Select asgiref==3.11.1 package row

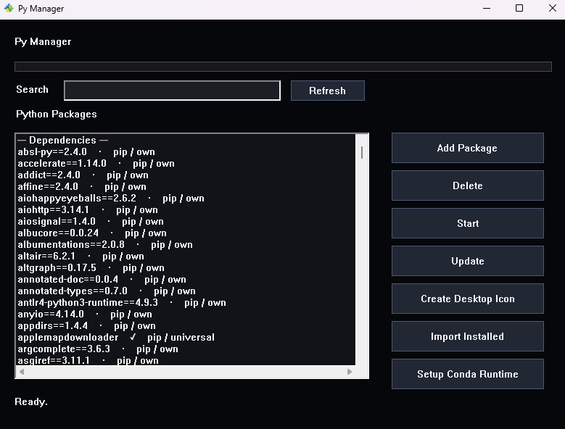pos(186,360)
